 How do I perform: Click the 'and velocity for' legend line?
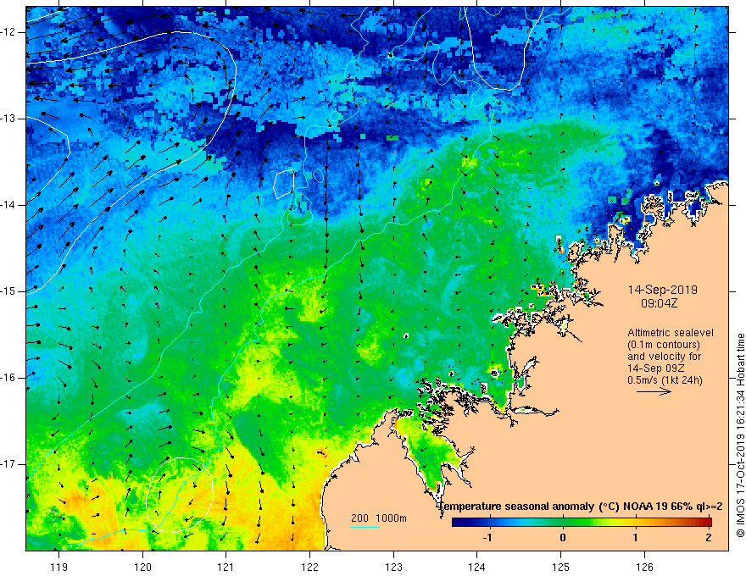tap(664, 357)
